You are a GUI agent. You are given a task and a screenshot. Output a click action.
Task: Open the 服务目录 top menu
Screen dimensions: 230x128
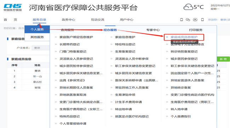point(40,20)
